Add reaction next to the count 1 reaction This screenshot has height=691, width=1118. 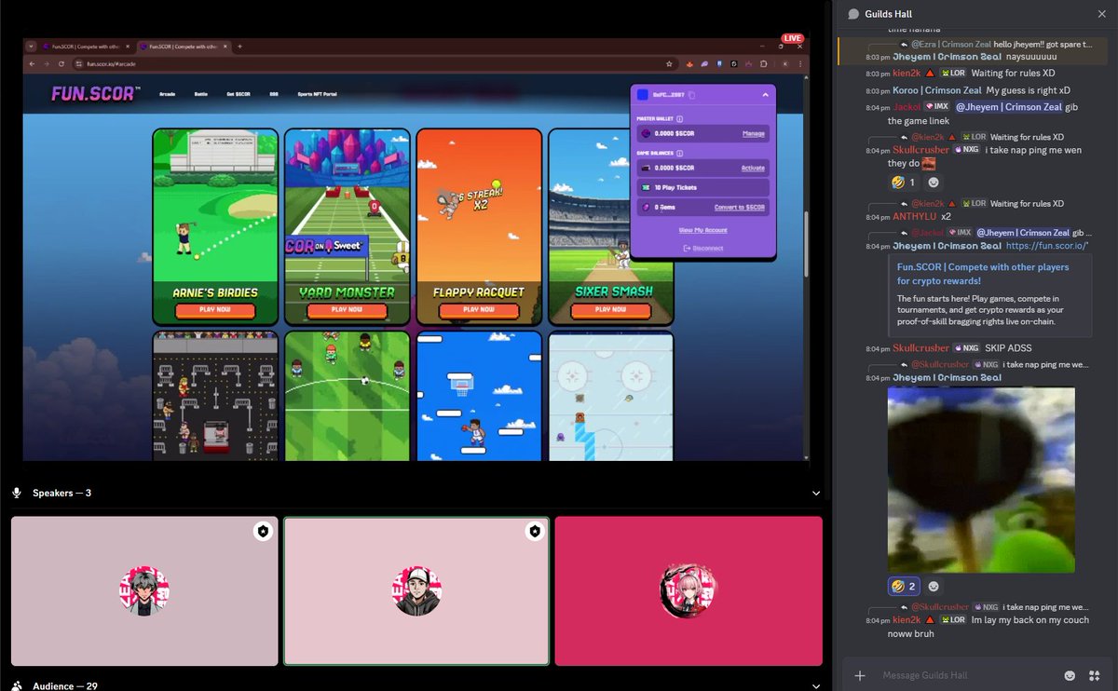click(934, 183)
